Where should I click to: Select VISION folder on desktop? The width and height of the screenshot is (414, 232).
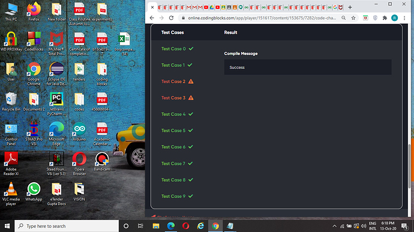(79, 192)
